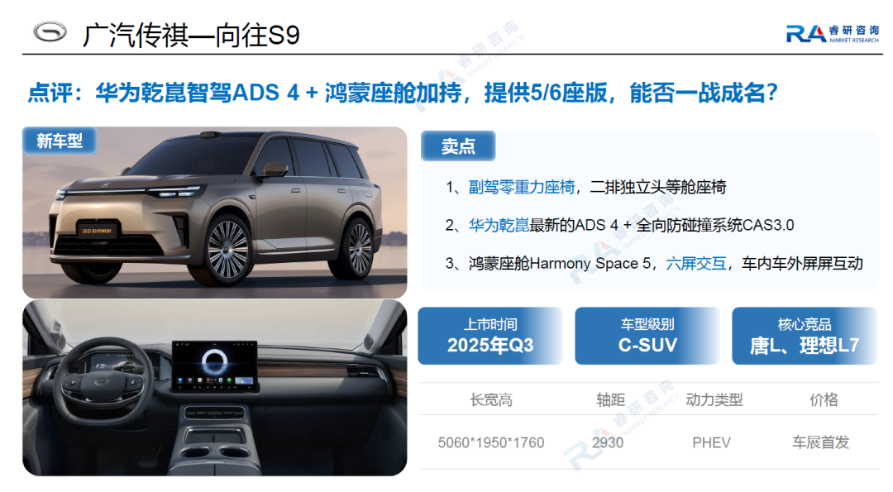Image resolution: width=893 pixels, height=492 pixels.
Task: Click the slide title 广汽传祺—向往S9
Action: [x=191, y=36]
